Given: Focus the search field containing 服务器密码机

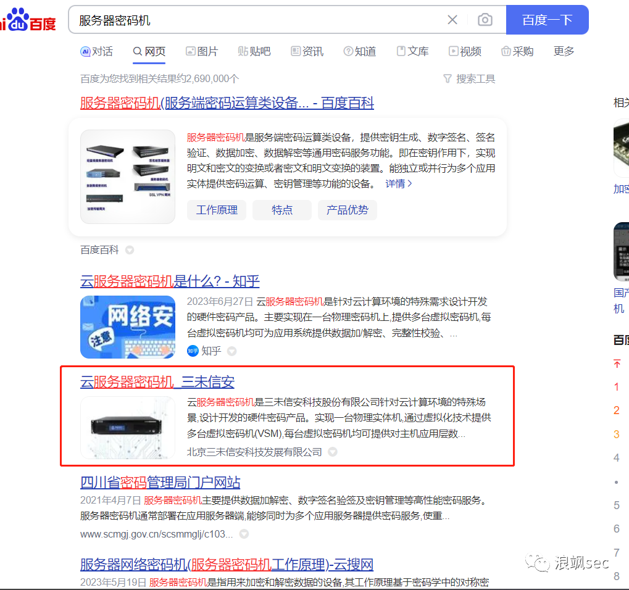Looking at the screenshot, I should 257,20.
